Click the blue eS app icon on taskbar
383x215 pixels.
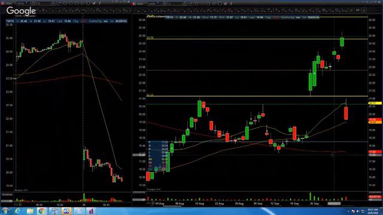pyautogui.click(x=66, y=211)
